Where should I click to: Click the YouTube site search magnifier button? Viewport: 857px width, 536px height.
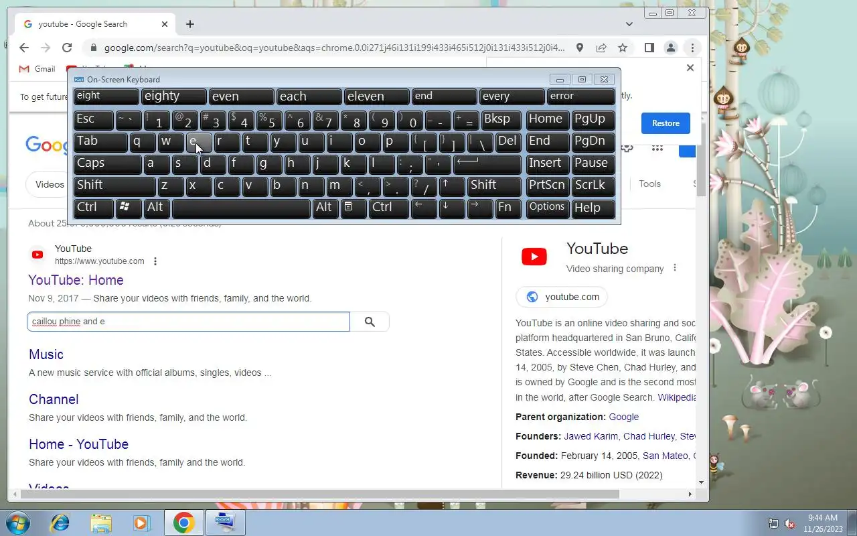(370, 322)
